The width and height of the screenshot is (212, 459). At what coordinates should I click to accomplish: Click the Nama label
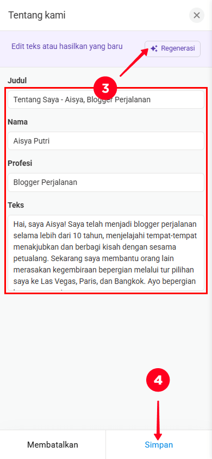(18, 122)
